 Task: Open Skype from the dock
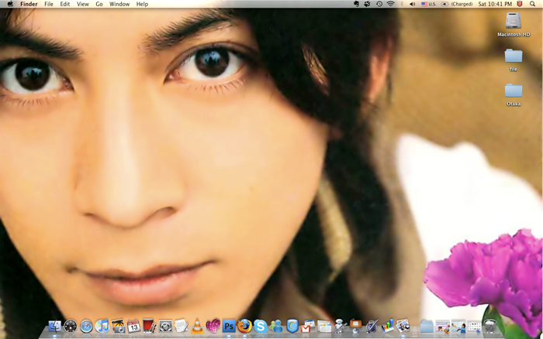pos(261,326)
